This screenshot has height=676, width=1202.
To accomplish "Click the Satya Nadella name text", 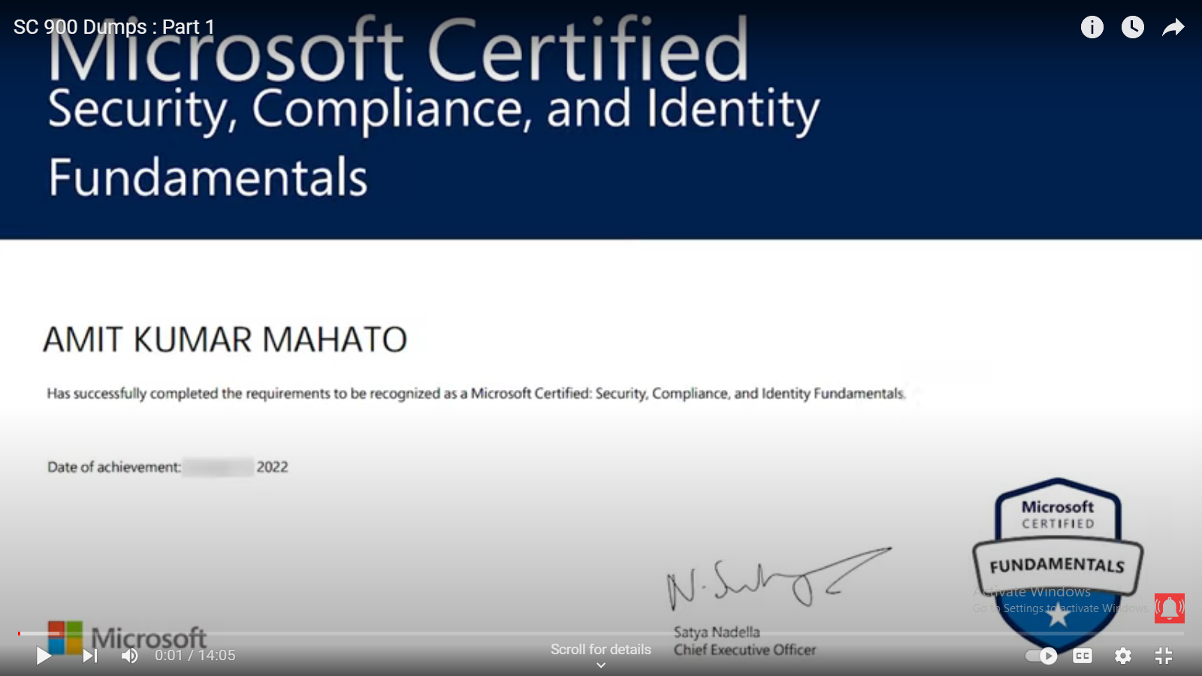I will pyautogui.click(x=717, y=632).
